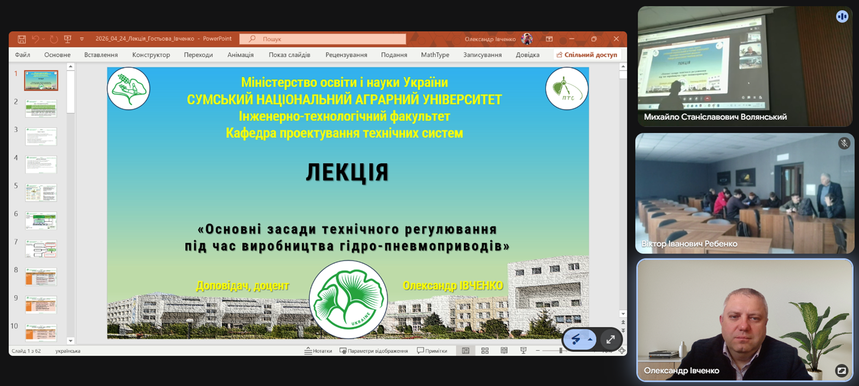859x386 pixels.
Task: Click the Save icon in the title bar
Action: click(x=22, y=39)
